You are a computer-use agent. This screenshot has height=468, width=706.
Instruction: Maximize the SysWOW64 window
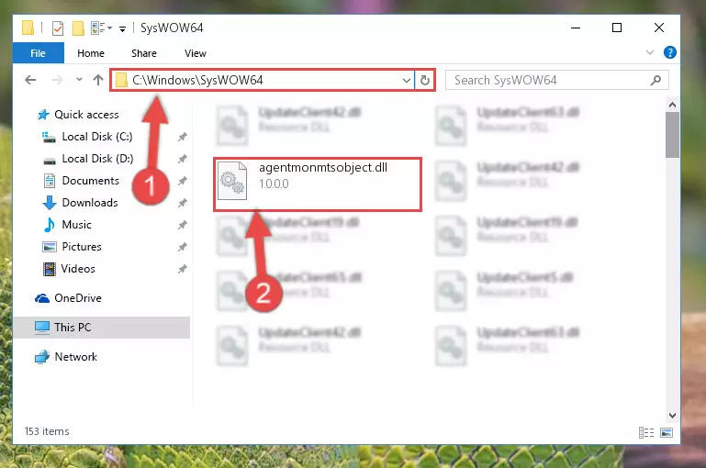pos(617,28)
